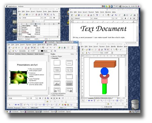
Task: Click Print icon in Writer toolbar
Action: pyautogui.click(x=91, y=15)
